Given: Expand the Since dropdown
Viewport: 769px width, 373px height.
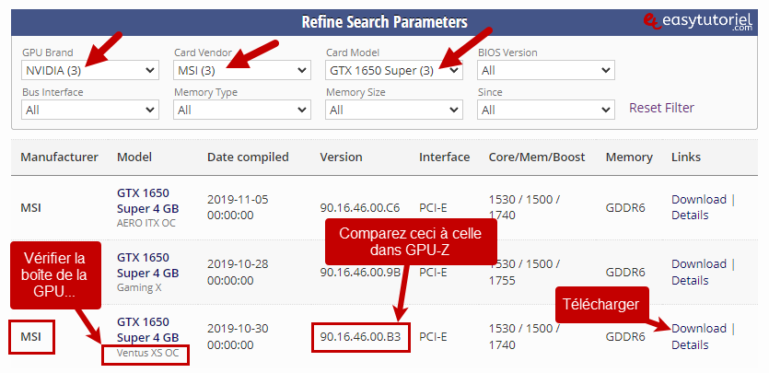Looking at the screenshot, I should pos(546,110).
